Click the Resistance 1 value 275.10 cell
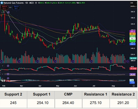 pyautogui.click(x=96, y=103)
